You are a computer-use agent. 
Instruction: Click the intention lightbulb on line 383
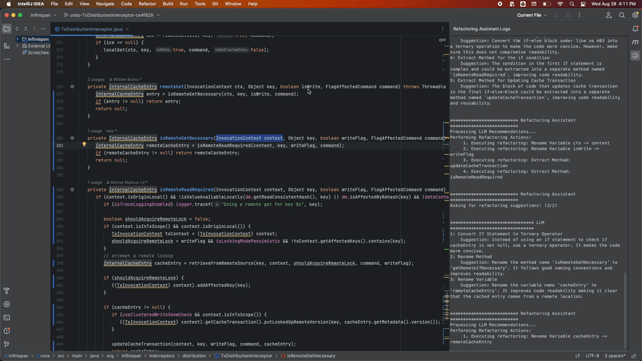[84, 145]
